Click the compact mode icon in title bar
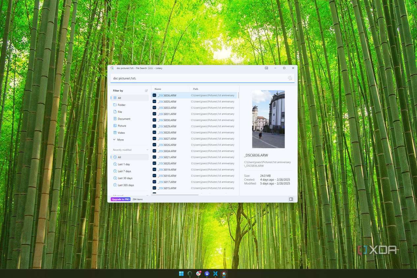The image size is (417, 278). pyautogui.click(x=266, y=68)
